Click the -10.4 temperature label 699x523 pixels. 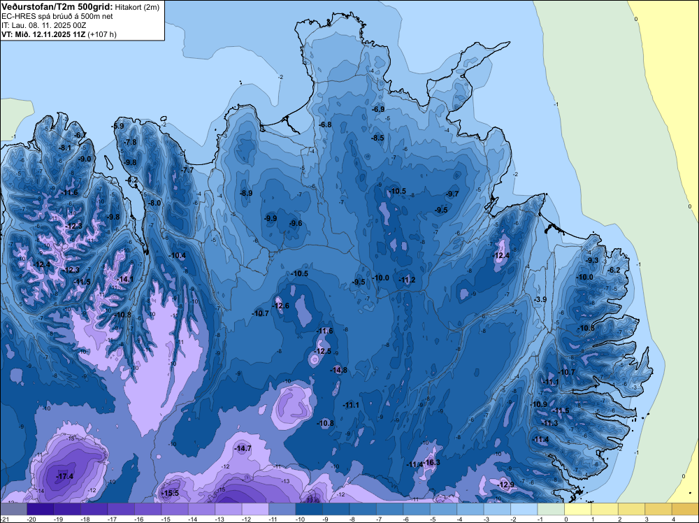178,255
